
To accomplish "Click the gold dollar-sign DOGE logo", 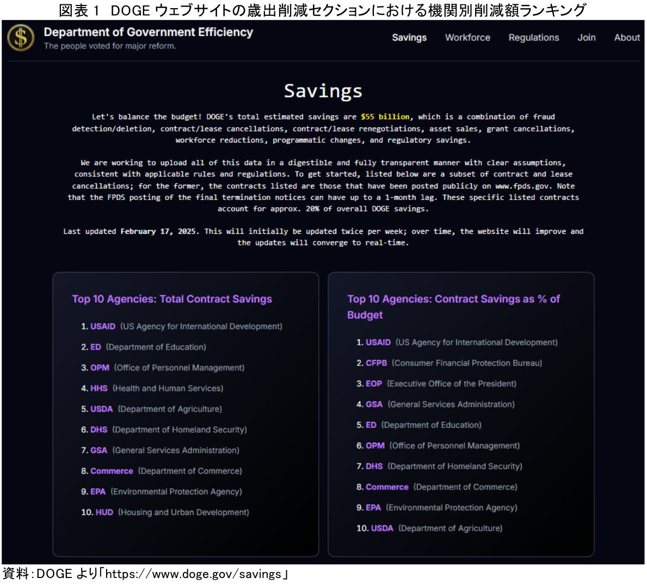I will tap(21, 38).
